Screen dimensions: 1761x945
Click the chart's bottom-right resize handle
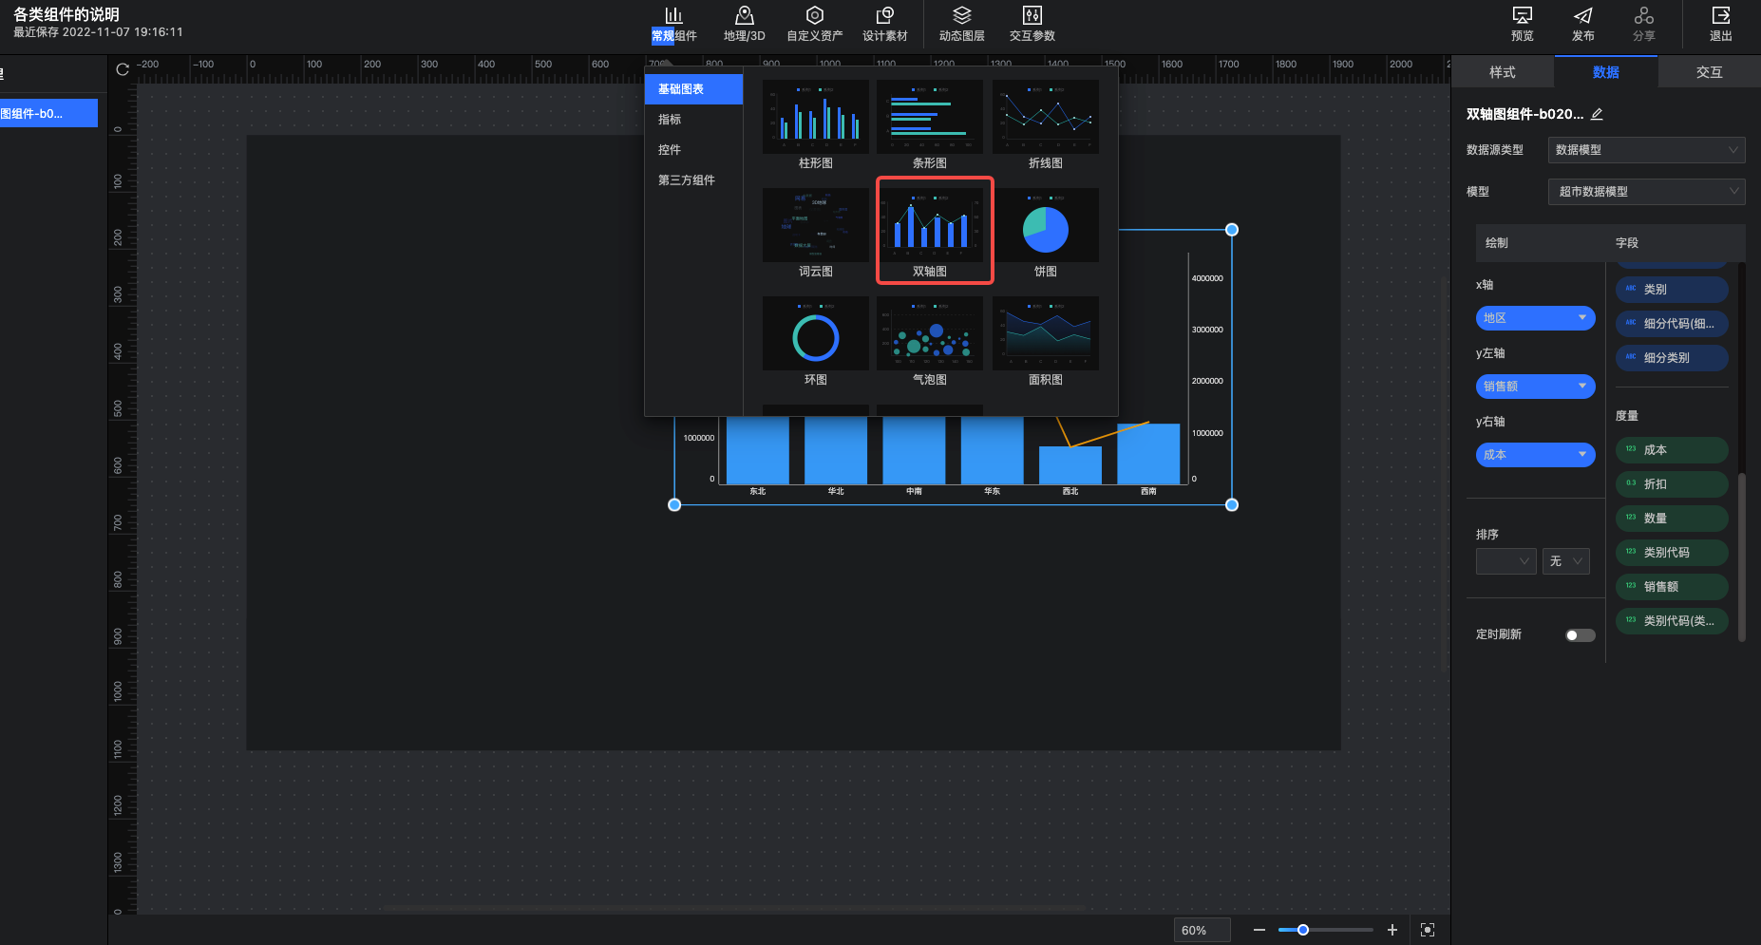coord(1232,505)
